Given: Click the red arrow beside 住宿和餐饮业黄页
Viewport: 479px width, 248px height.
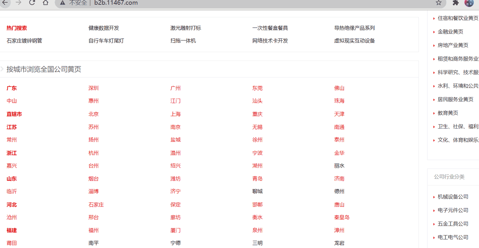Looking at the screenshot, I should coord(434,18).
